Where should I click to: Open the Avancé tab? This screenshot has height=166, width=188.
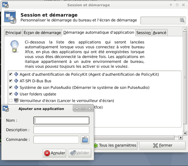coord(159,33)
